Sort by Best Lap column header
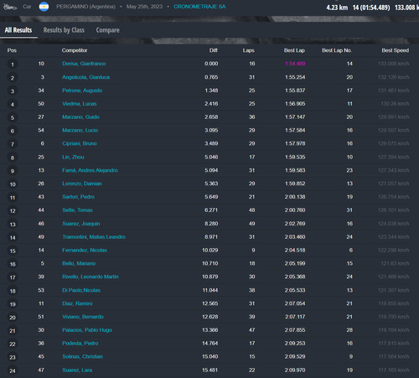Screen dimensions: 419x378 (294, 50)
